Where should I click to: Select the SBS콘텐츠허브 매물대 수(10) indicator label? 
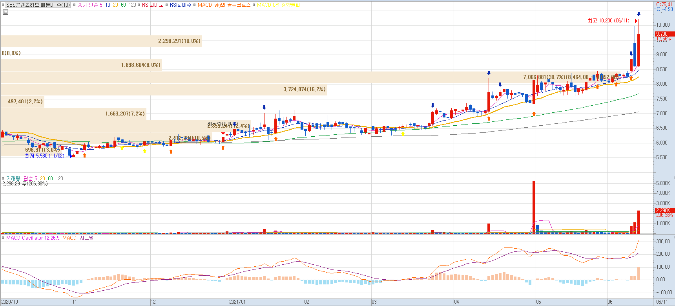[38, 5]
